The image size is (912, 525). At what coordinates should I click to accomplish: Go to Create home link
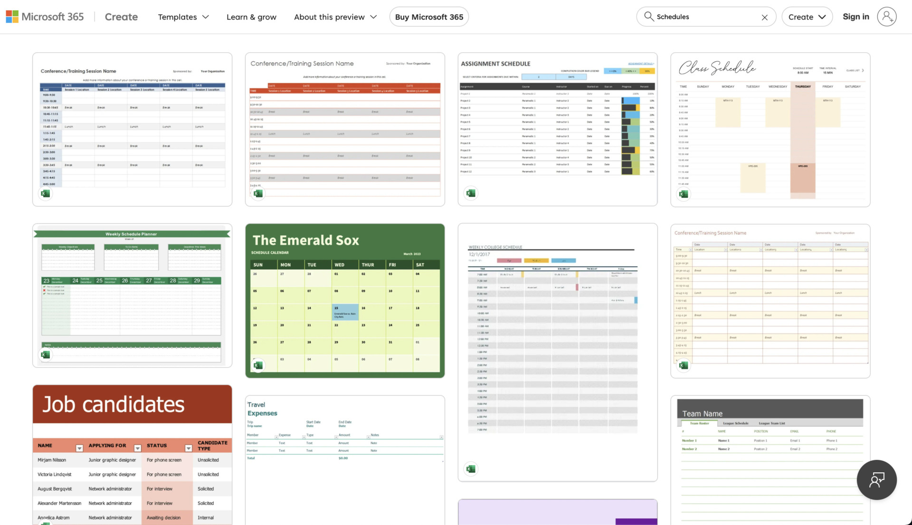121,17
